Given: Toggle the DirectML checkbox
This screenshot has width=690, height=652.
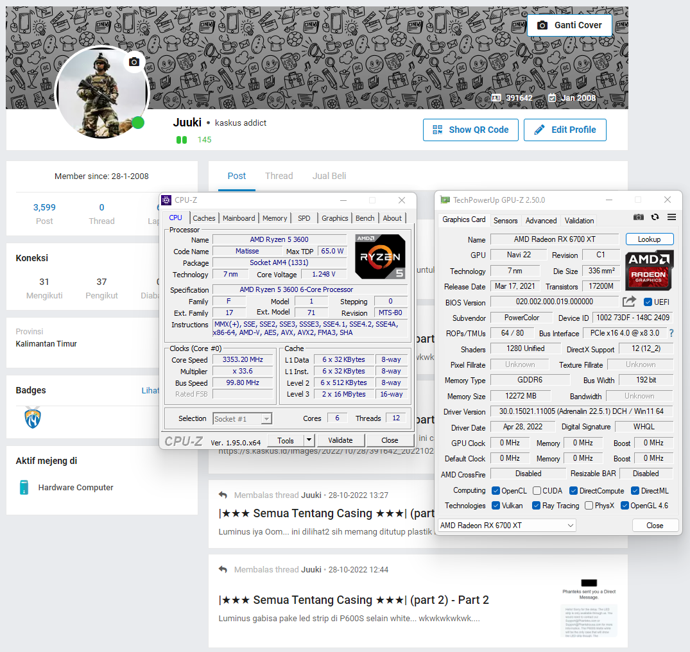Looking at the screenshot, I should click(x=635, y=490).
